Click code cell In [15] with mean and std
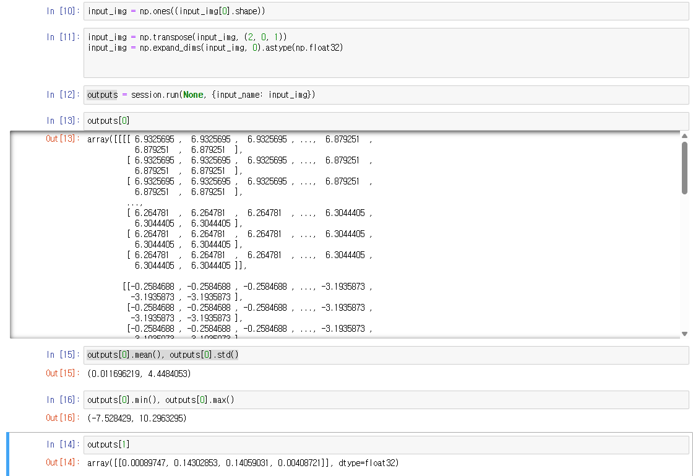 (x=386, y=355)
